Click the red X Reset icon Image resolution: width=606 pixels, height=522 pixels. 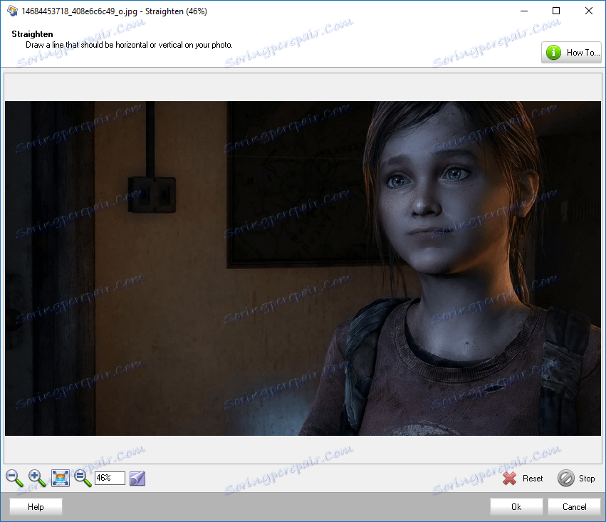(x=509, y=479)
